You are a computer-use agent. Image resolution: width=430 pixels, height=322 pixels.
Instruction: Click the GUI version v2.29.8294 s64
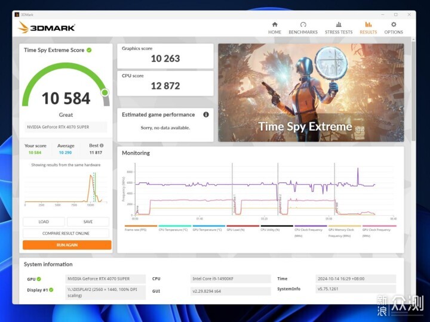[x=231, y=291]
